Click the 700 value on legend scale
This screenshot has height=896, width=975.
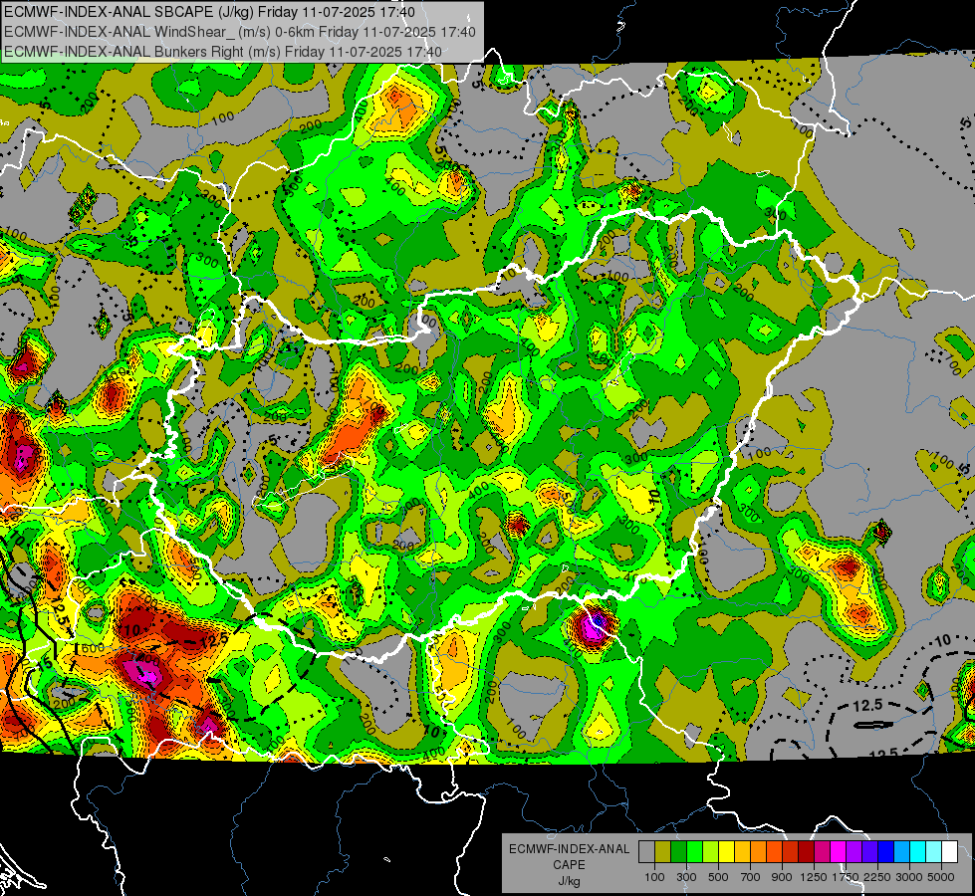pyautogui.click(x=751, y=877)
